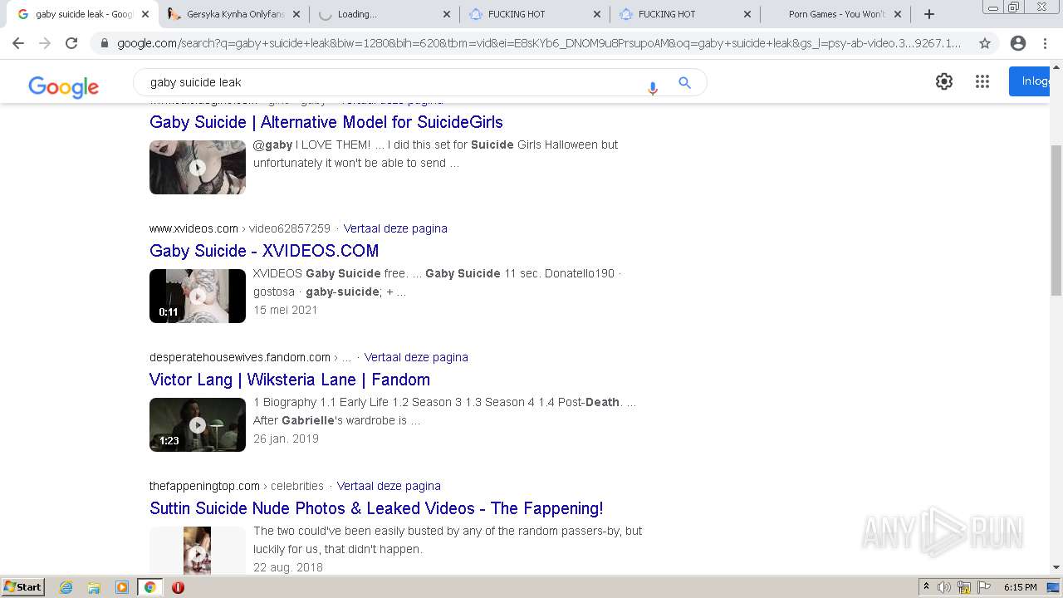Click the scrollbar down arrow
This screenshot has height=598, width=1063.
point(1056,568)
